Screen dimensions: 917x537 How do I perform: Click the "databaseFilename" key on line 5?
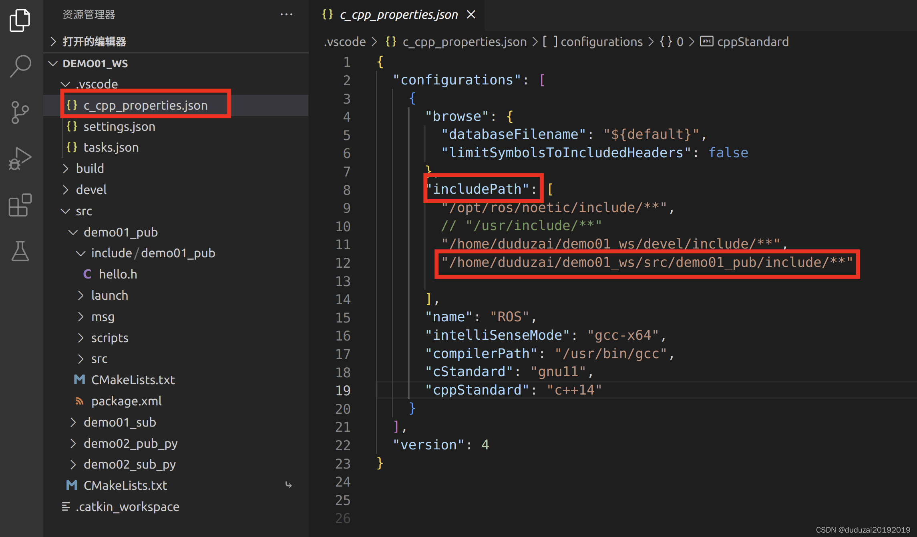(x=514, y=134)
